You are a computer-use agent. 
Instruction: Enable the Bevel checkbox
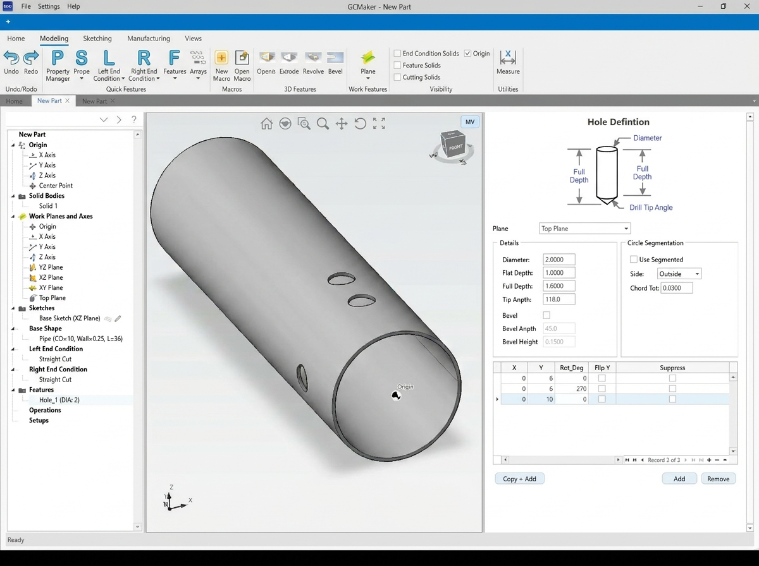tap(546, 315)
